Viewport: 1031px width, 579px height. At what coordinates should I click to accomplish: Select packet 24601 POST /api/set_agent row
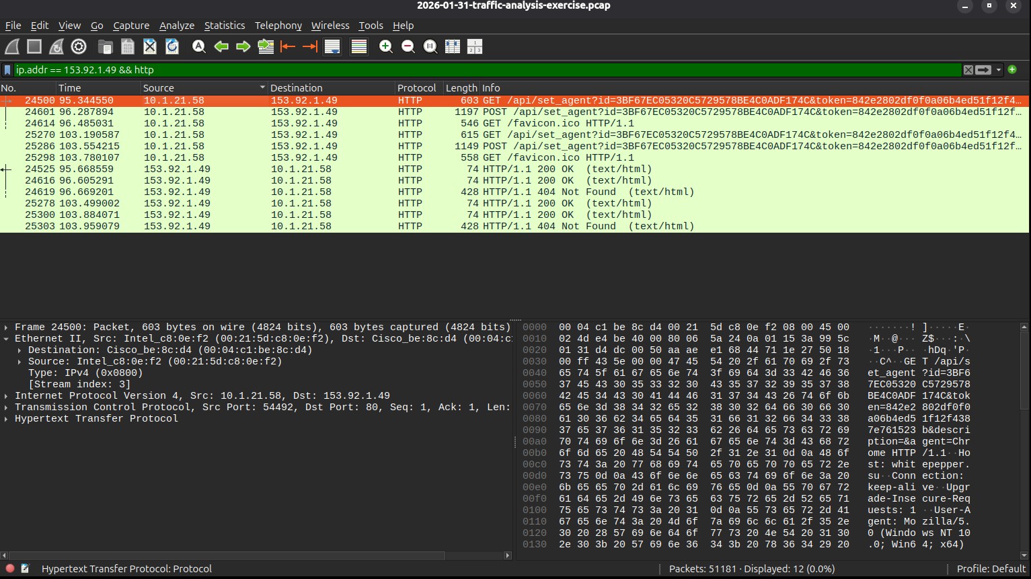pyautogui.click(x=514, y=112)
